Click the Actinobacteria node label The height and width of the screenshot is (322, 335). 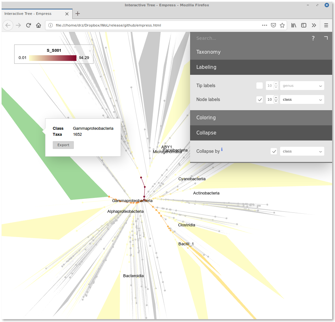(206, 193)
